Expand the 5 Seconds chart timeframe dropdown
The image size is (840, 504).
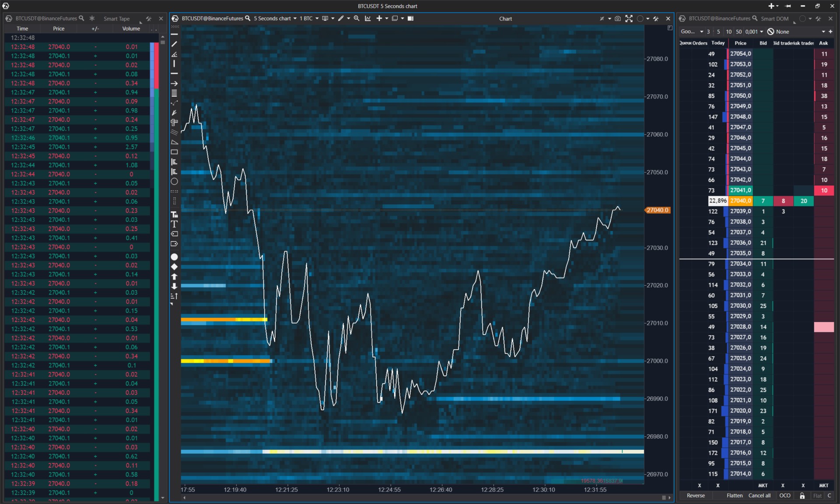point(295,18)
